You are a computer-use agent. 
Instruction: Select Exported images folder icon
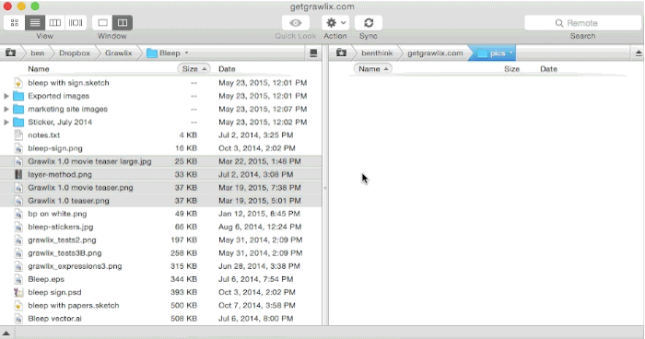tap(18, 96)
